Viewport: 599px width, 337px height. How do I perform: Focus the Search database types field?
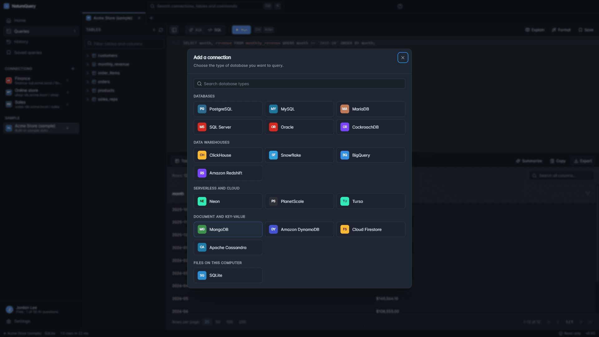point(299,84)
